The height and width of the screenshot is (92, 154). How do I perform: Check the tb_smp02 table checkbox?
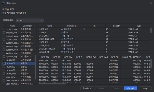(4, 67)
